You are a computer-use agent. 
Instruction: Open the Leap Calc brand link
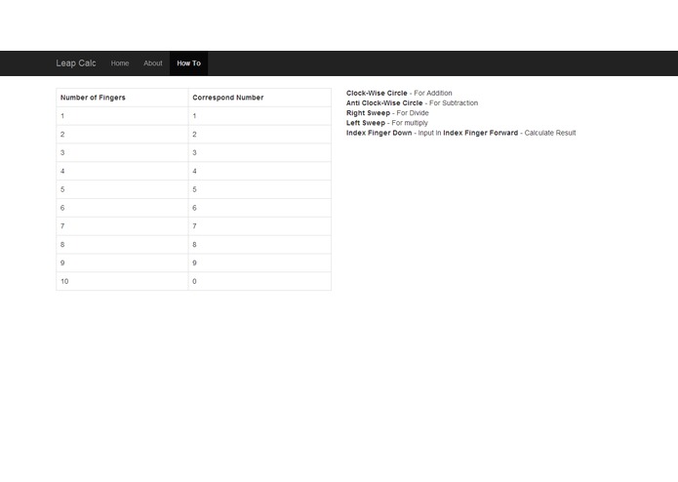(x=76, y=63)
